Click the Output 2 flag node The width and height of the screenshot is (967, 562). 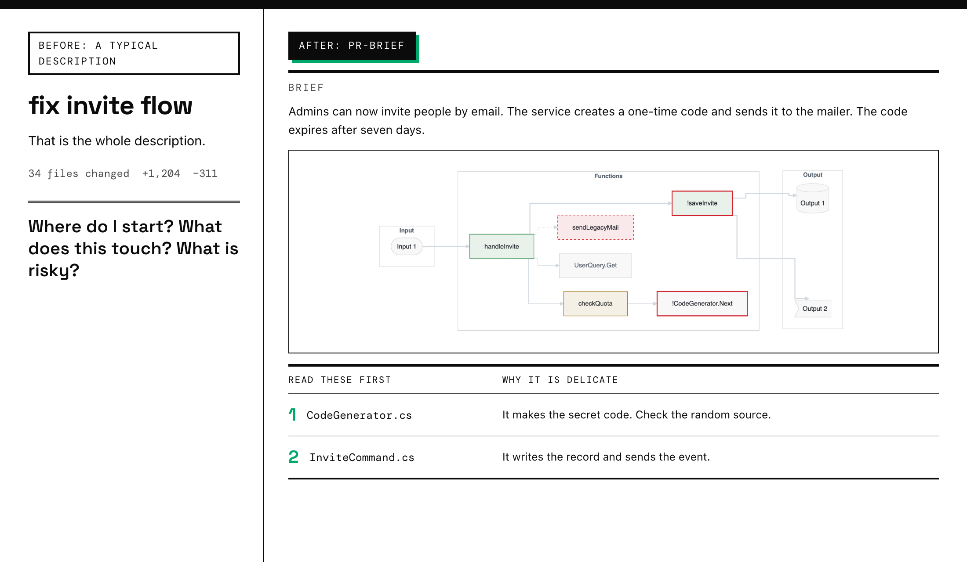pyautogui.click(x=813, y=309)
